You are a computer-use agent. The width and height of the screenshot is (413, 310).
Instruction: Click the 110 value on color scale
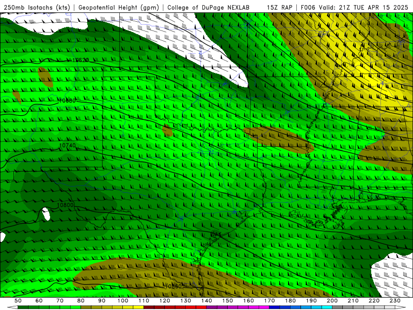tap(144, 301)
